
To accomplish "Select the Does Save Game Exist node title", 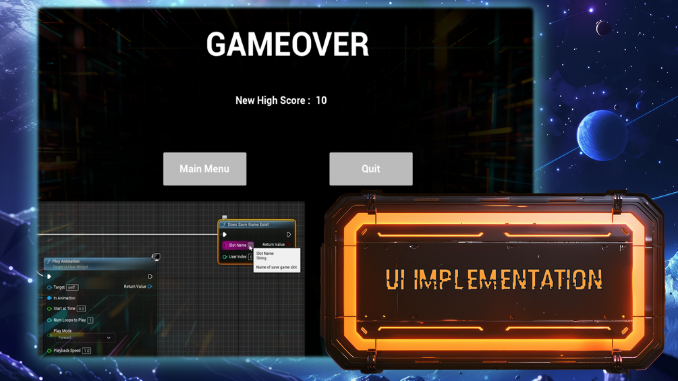I will (x=248, y=225).
